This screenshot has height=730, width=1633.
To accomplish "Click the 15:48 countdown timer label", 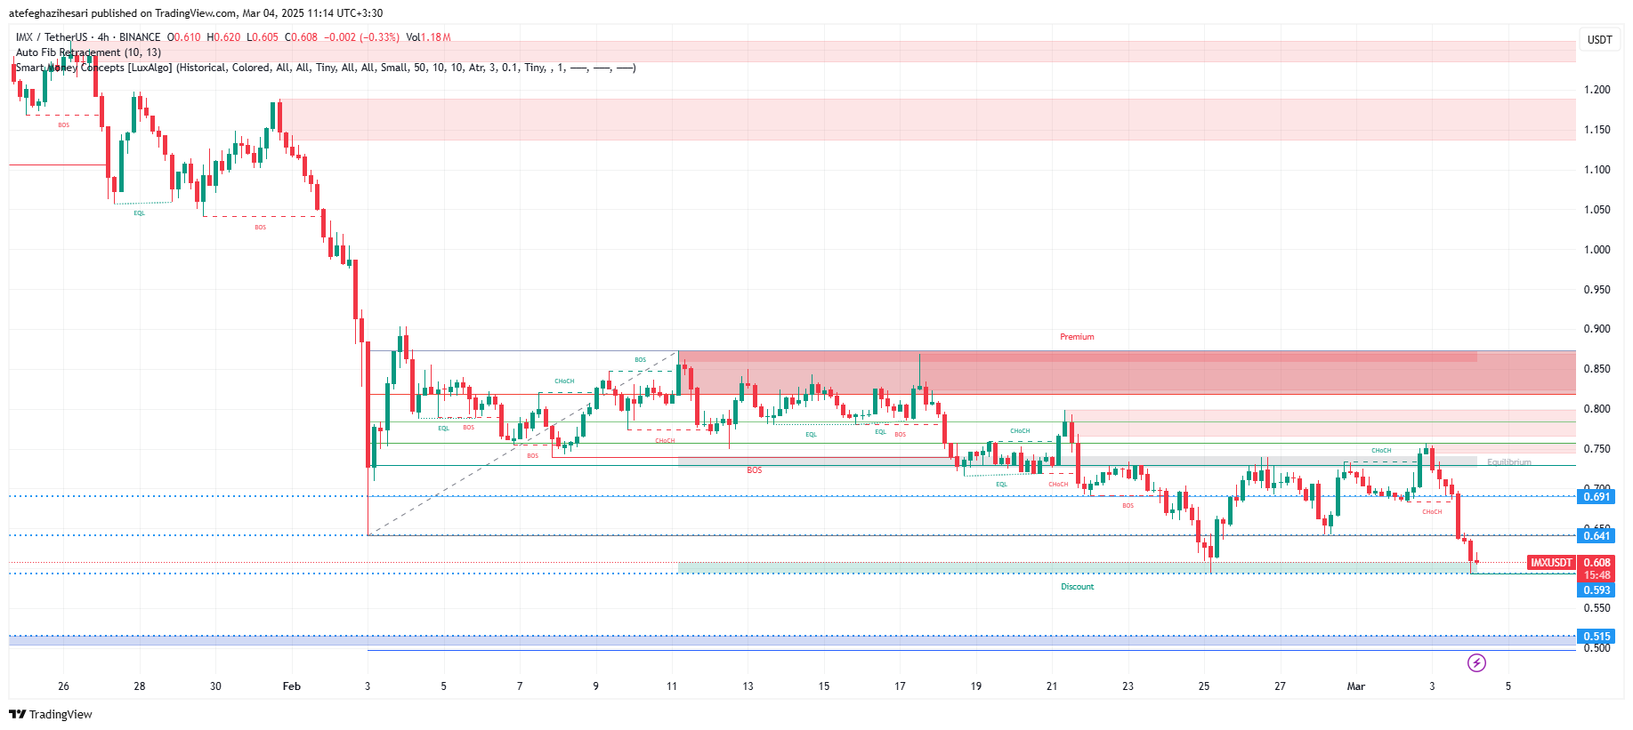I will click(x=1597, y=575).
